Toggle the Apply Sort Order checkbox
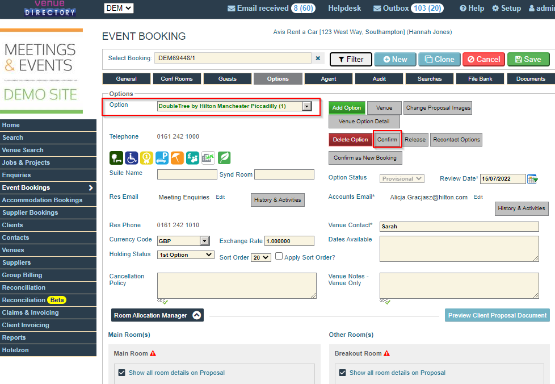Viewport: 555px width, 384px height. 279,256
